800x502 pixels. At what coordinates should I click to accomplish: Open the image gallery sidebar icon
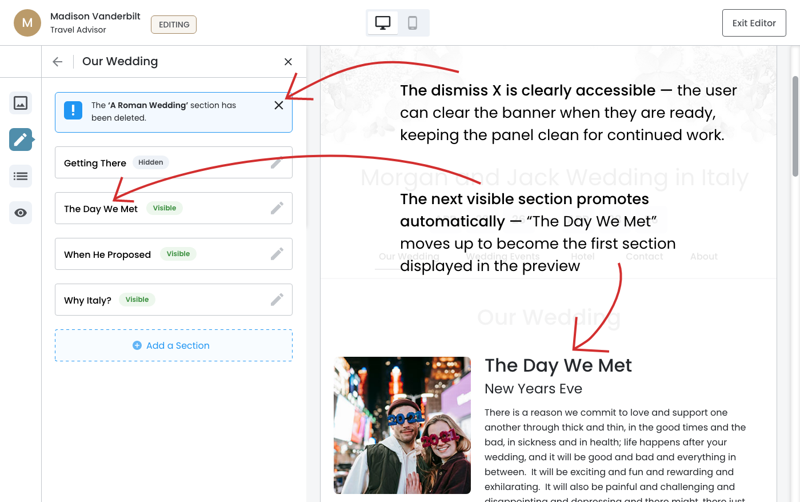[21, 103]
